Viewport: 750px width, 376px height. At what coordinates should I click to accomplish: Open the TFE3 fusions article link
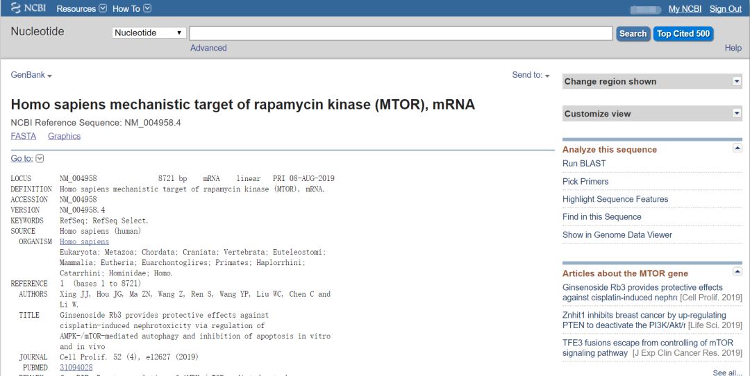648,348
